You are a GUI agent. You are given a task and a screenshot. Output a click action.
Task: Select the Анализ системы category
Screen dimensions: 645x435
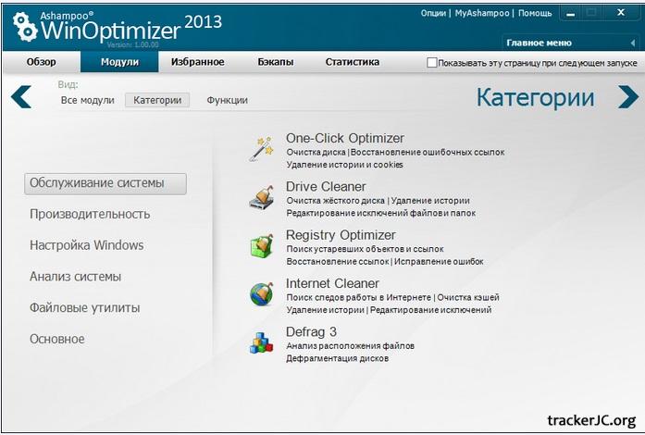click(x=75, y=277)
